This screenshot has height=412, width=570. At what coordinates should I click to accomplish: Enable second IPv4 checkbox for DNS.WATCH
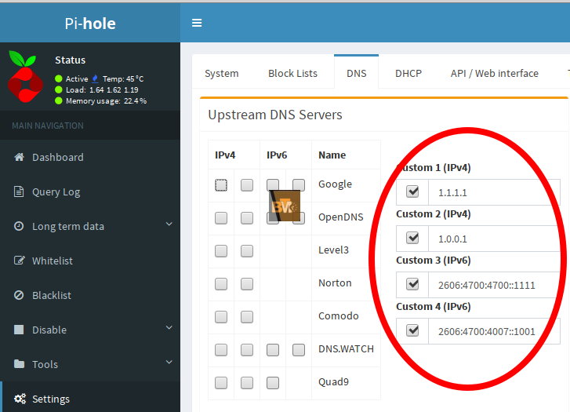(x=247, y=350)
